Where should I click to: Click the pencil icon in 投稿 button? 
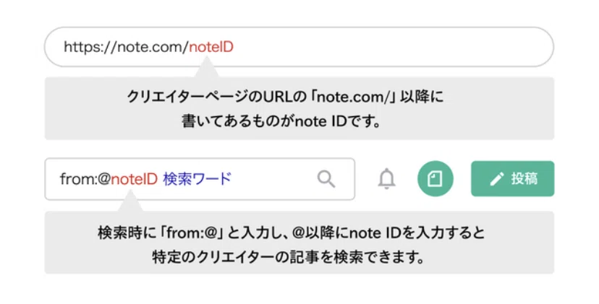(496, 179)
